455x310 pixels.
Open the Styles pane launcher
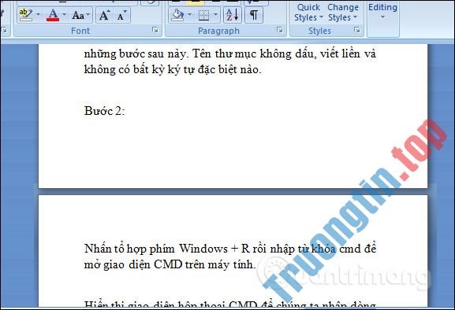[357, 30]
